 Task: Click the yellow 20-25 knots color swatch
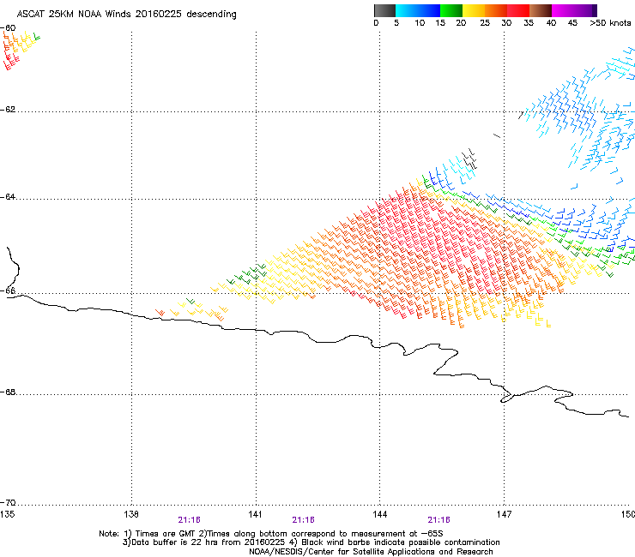tap(474, 10)
